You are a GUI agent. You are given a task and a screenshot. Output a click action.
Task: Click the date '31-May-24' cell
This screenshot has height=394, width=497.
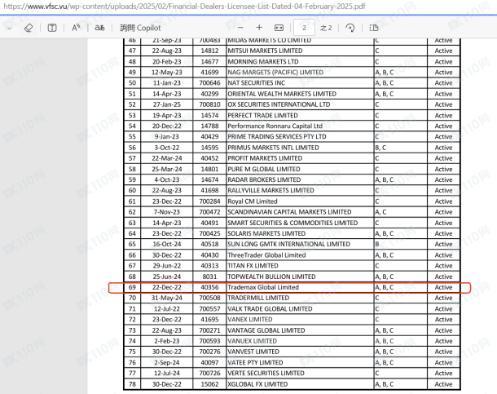(x=167, y=298)
